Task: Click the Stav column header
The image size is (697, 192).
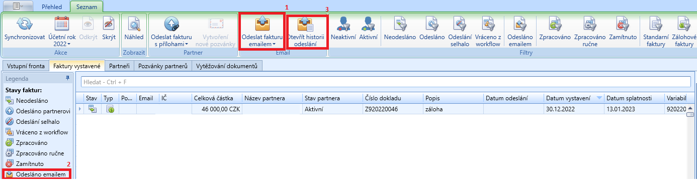Action: (x=93, y=98)
